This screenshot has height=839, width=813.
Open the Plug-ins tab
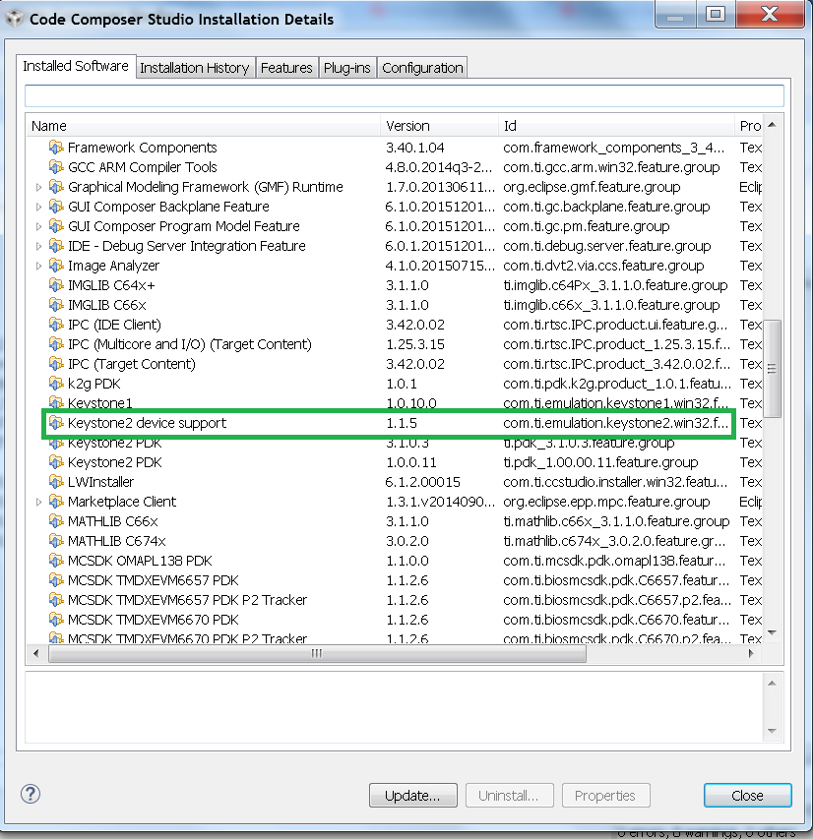(x=347, y=68)
